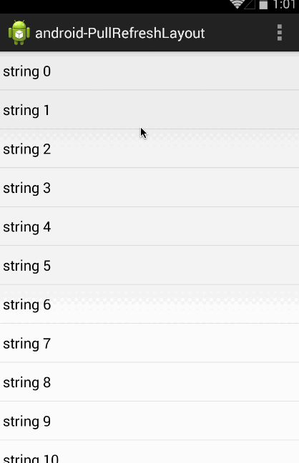Tap the 'string 6' list item

point(149,304)
